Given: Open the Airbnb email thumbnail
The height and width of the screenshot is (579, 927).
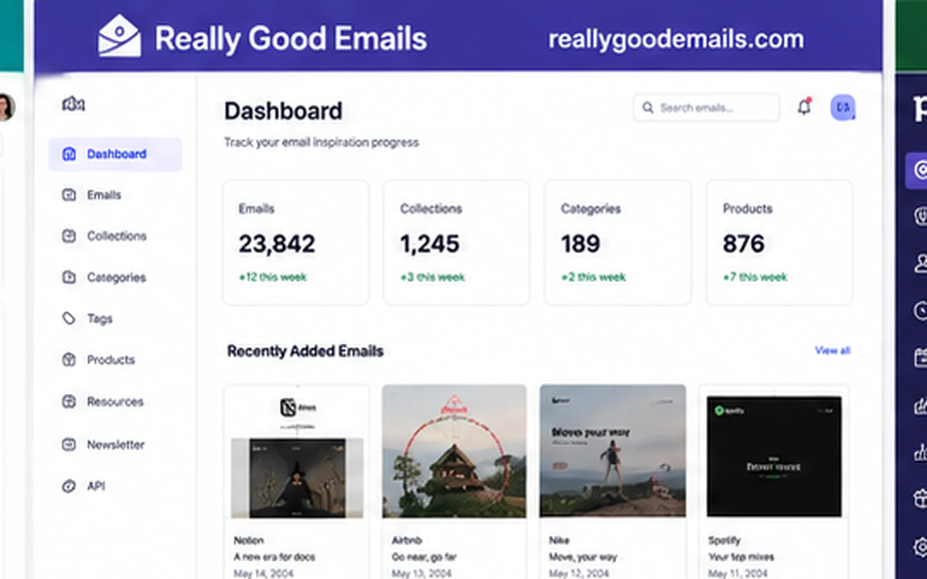Looking at the screenshot, I should point(454,452).
